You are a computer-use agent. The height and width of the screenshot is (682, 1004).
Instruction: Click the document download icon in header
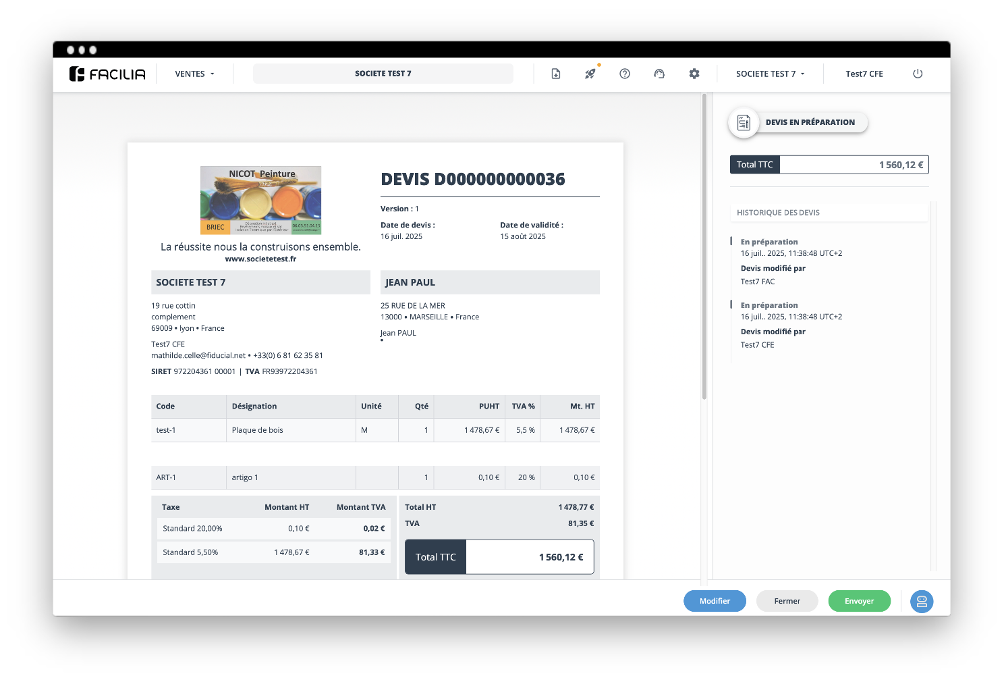[555, 74]
